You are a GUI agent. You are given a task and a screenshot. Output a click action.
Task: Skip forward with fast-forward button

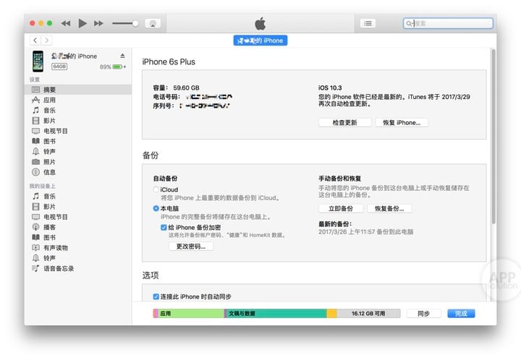click(98, 23)
